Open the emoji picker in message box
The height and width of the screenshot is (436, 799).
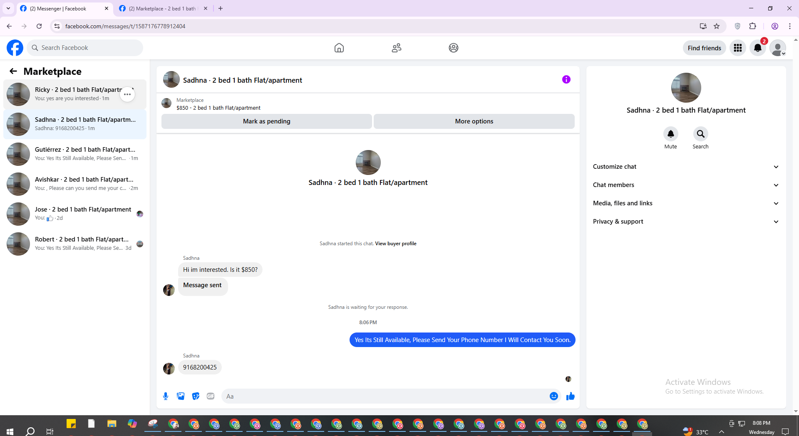click(553, 396)
